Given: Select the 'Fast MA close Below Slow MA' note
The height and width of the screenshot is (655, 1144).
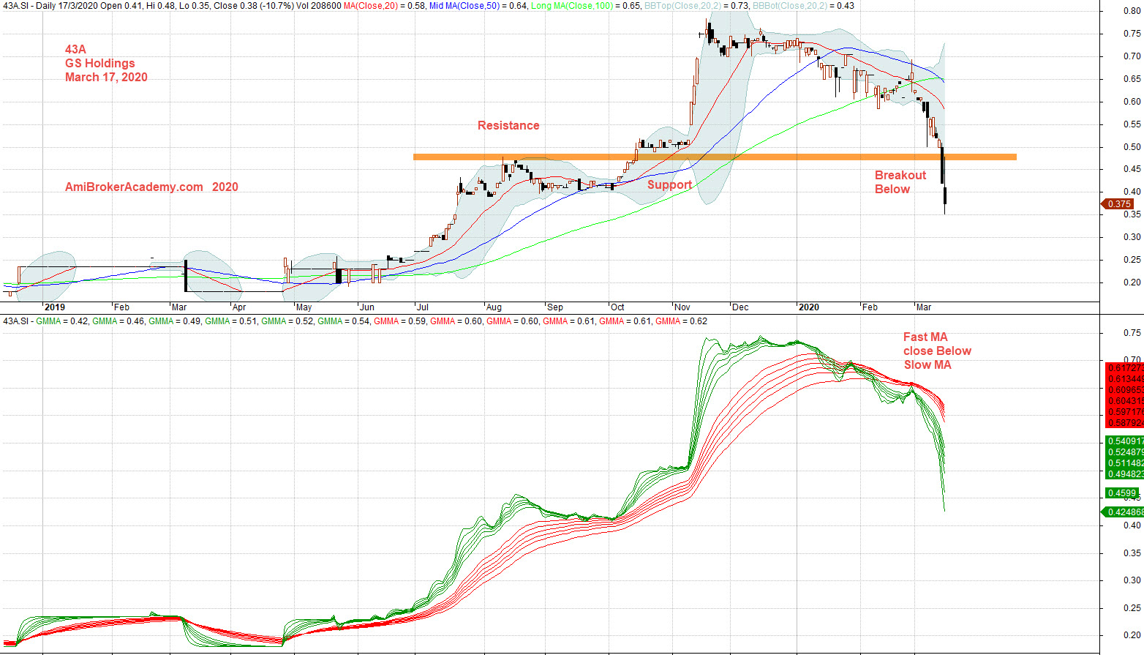Looking at the screenshot, I should point(937,351).
